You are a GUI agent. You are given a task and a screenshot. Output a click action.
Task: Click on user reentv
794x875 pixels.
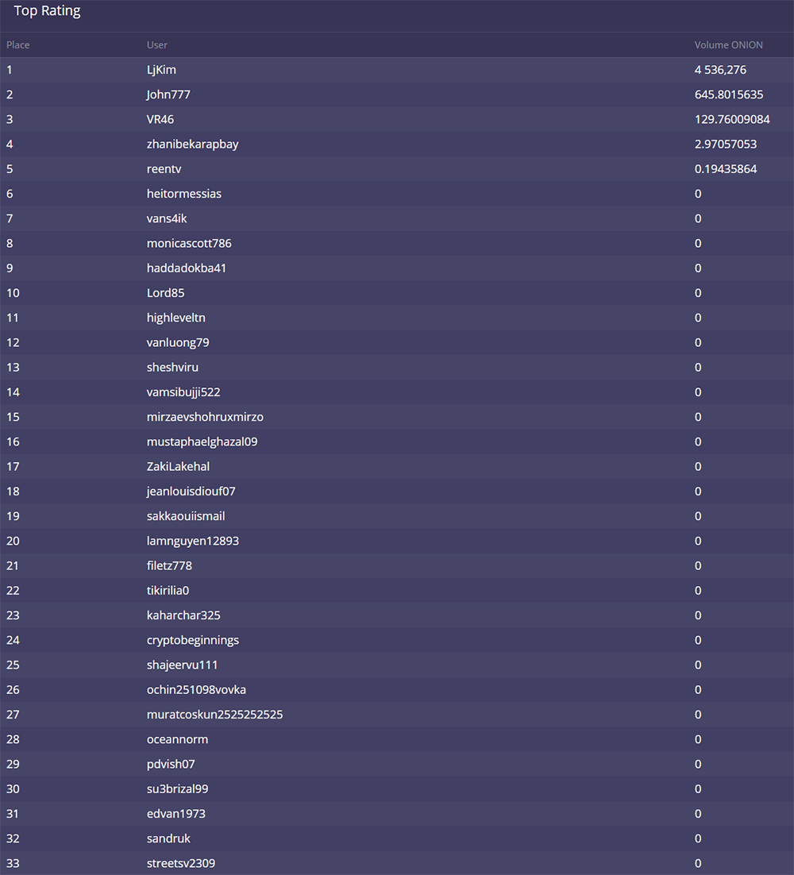pos(164,169)
